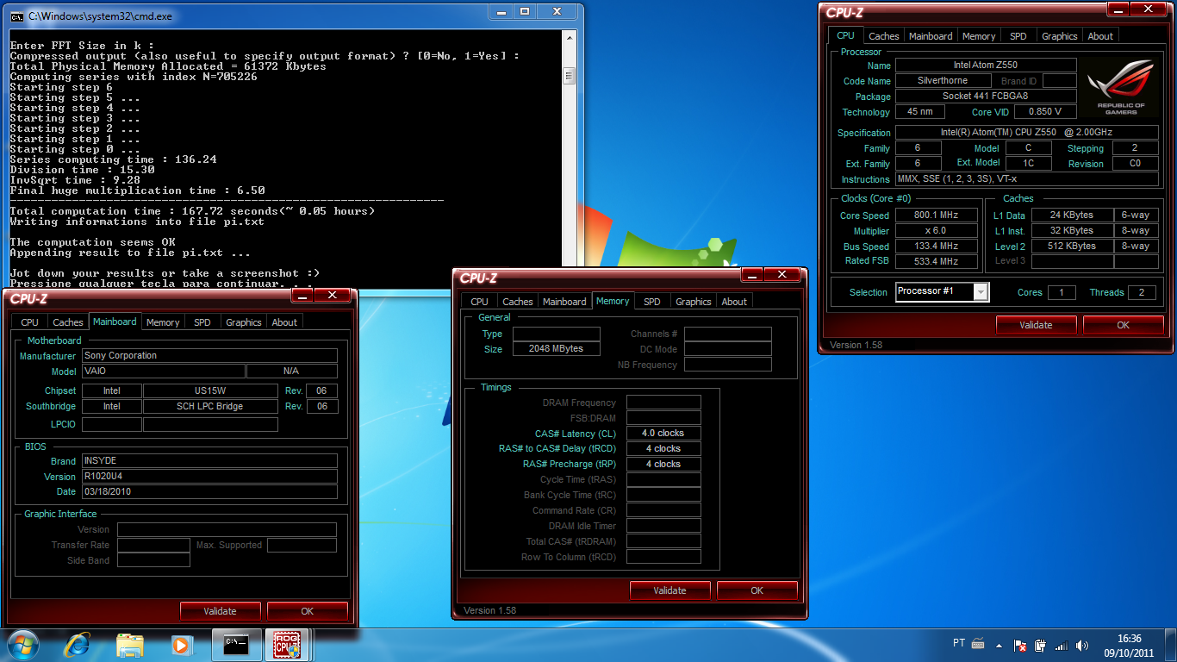The height and width of the screenshot is (662, 1177).
Task: Click the Southbridge value "SCH LPC Bridge"
Action: click(x=210, y=406)
